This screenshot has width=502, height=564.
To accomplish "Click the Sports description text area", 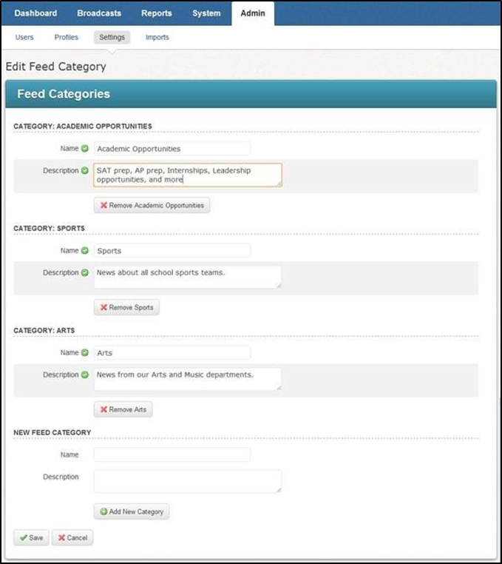I will (188, 277).
